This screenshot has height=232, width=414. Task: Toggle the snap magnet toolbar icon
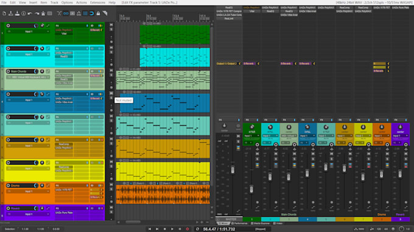[x=91, y=13]
